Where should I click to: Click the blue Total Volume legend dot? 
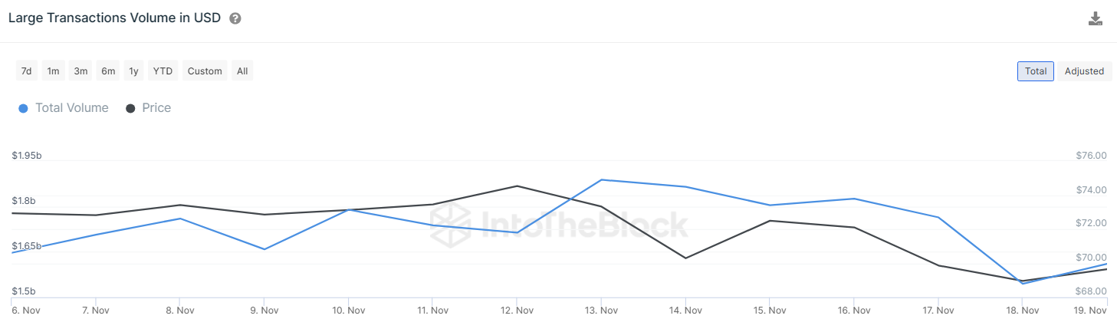tap(23, 108)
